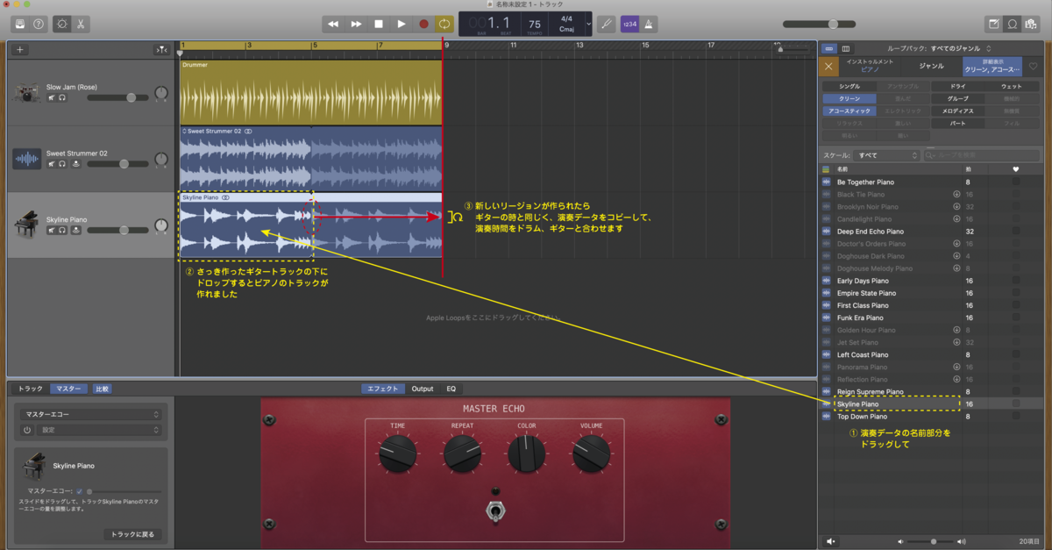Toggle input monitoring on Skyline Piano track
This screenshot has height=550, width=1052.
[76, 230]
